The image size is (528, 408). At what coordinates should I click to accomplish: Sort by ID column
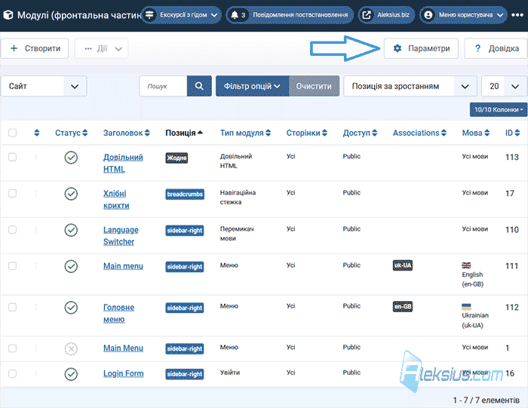click(x=512, y=133)
